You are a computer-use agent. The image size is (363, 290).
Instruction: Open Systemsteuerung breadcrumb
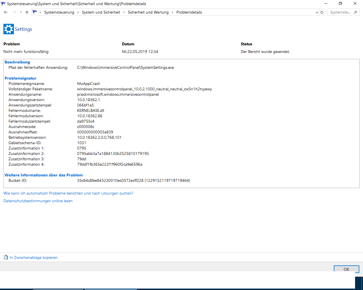[59, 12]
